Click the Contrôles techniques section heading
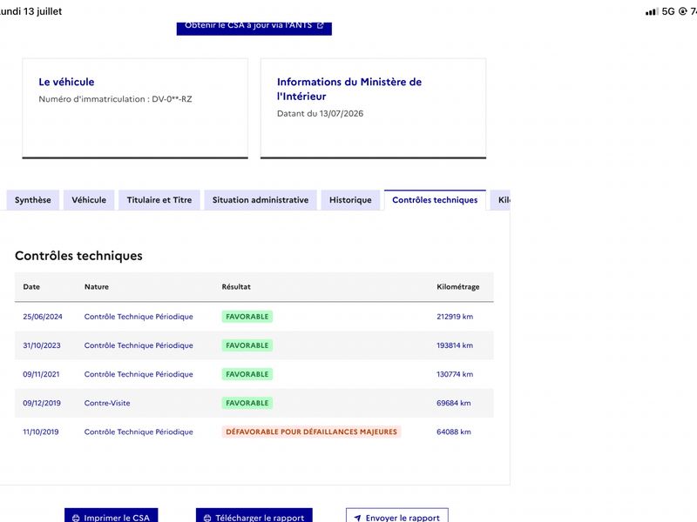Image resolution: width=697 pixels, height=522 pixels. pyautogui.click(x=78, y=256)
